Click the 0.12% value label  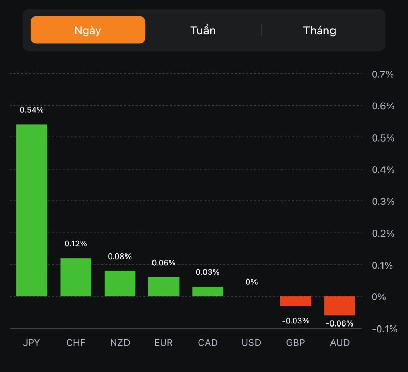(76, 244)
